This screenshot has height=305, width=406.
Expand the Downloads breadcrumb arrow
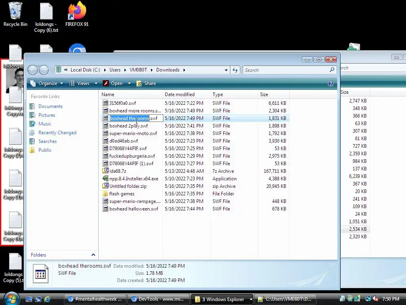[x=184, y=70]
